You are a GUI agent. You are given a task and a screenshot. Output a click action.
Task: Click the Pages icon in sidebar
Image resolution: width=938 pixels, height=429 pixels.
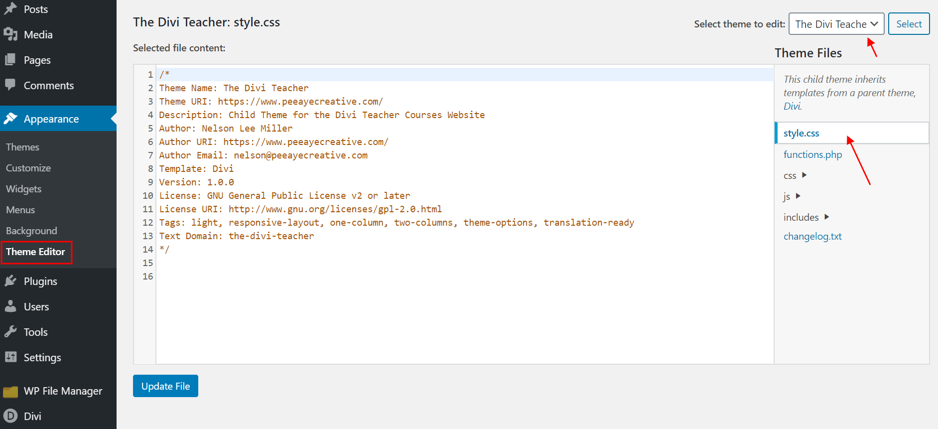click(10, 60)
